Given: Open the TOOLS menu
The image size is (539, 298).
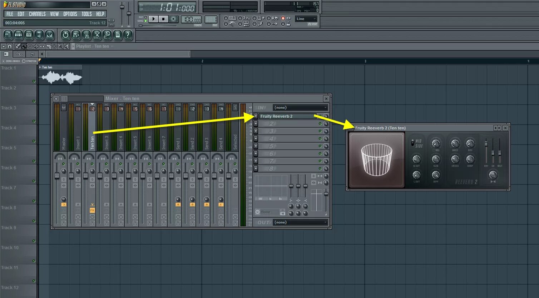Looking at the screenshot, I should [x=86, y=14].
